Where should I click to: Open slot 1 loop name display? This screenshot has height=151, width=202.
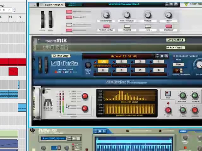click(x=103, y=66)
